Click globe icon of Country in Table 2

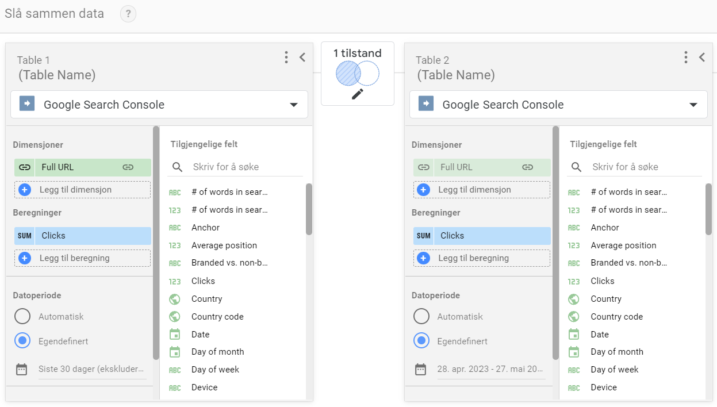(x=574, y=299)
